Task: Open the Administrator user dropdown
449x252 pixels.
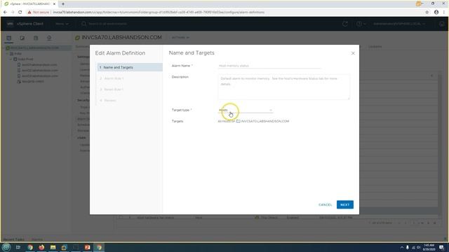Action: (x=399, y=24)
